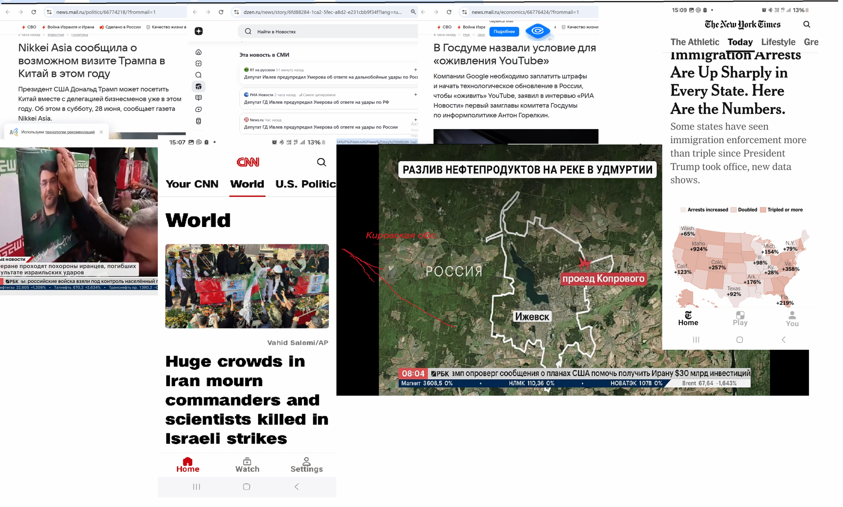Viewport: 843px width, 507px height.
Task: Open the search in the New York Times app
Action: point(806,24)
